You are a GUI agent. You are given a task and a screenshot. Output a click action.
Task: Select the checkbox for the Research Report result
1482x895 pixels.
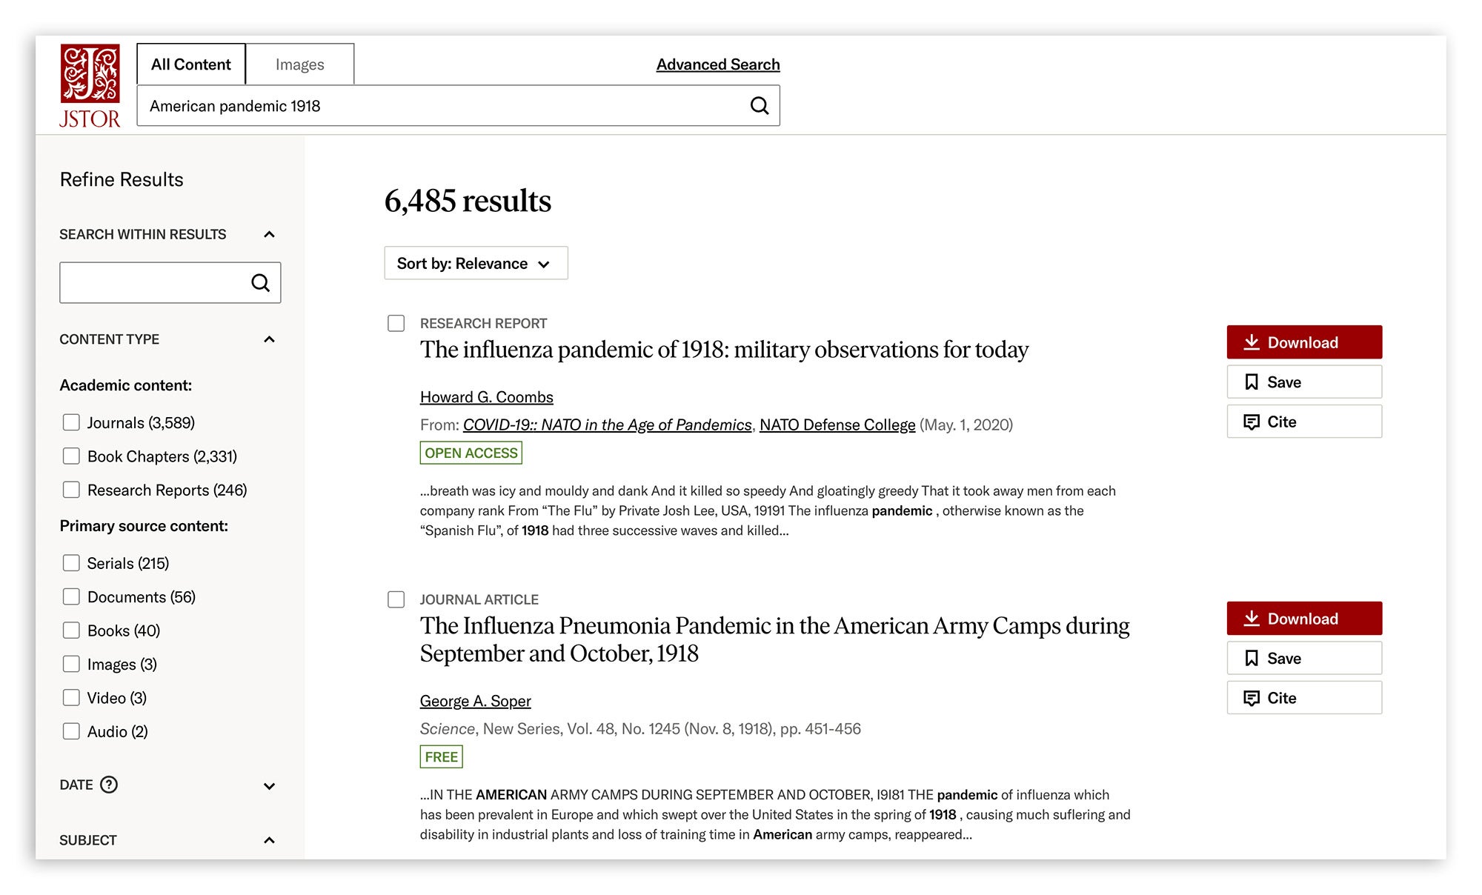[x=396, y=323]
